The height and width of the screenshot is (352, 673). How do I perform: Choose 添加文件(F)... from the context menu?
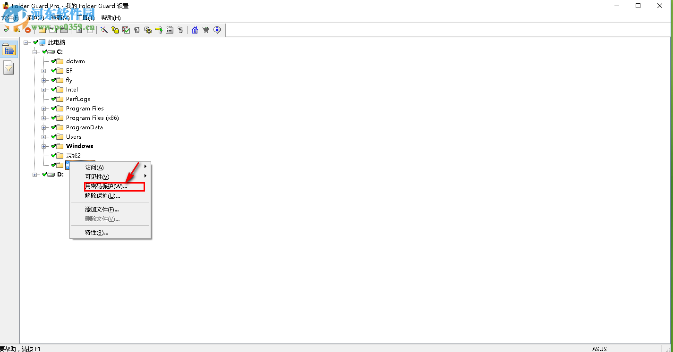111,210
